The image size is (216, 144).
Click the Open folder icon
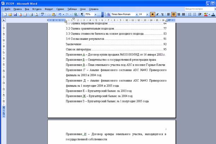pyautogui.click(x=10, y=14)
